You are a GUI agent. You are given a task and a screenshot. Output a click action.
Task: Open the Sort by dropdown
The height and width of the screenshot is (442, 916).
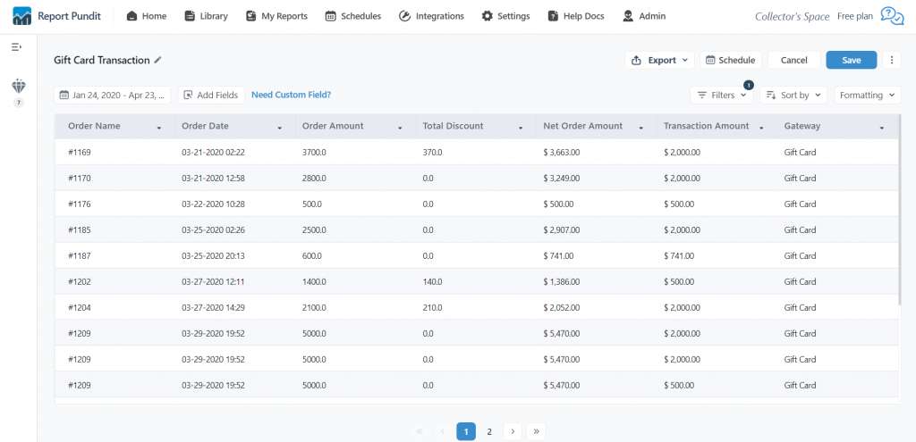(x=793, y=95)
